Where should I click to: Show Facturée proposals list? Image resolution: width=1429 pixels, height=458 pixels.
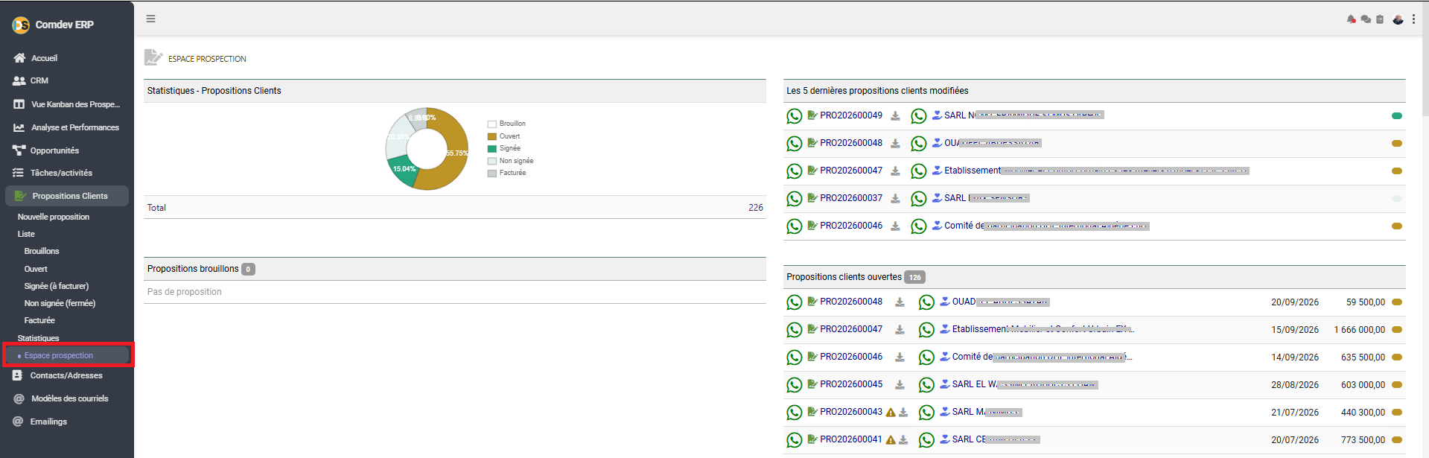tap(39, 320)
